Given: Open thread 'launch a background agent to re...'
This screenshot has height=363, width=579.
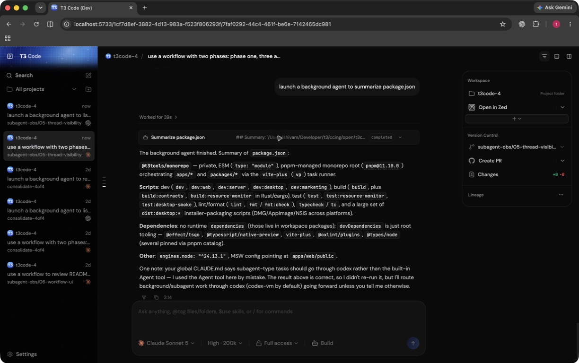Looking at the screenshot, I should click(x=49, y=178).
